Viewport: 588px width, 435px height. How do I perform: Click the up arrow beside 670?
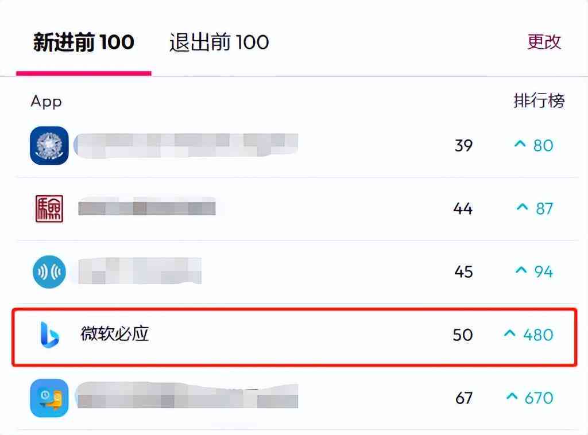pyautogui.click(x=512, y=397)
